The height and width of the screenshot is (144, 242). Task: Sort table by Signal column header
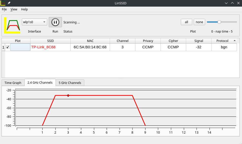pyautogui.click(x=199, y=41)
